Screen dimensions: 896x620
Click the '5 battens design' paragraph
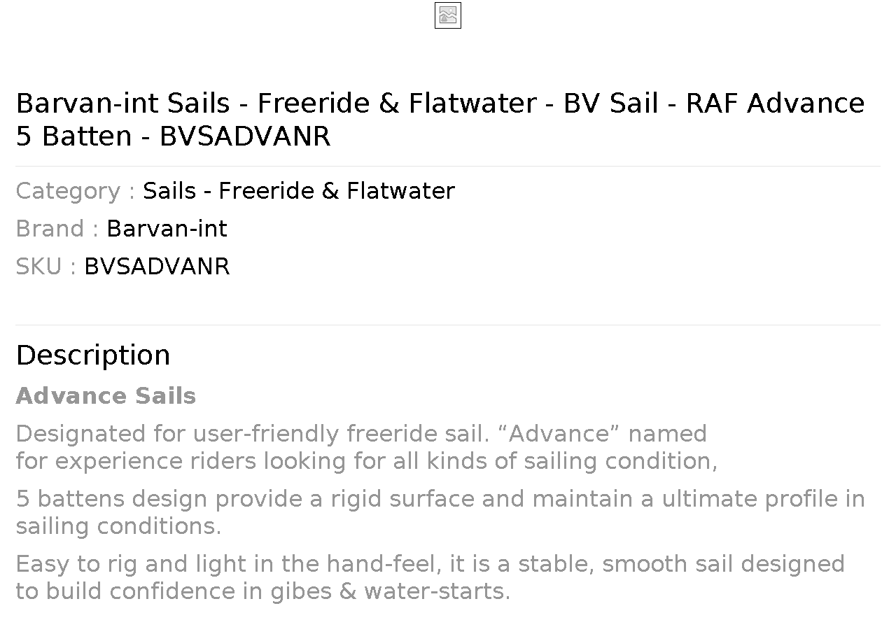point(440,512)
